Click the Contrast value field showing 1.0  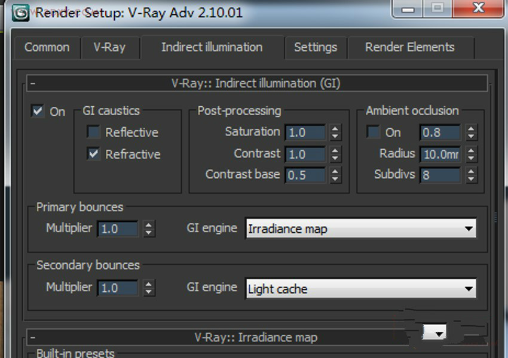pos(305,154)
